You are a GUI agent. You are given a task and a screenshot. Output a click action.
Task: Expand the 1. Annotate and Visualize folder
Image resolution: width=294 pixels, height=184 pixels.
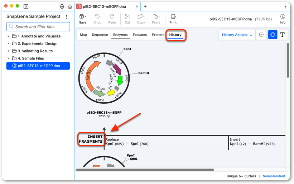(x=8, y=36)
